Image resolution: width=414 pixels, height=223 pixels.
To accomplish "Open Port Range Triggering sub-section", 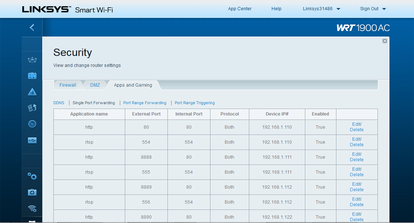I will point(195,103).
